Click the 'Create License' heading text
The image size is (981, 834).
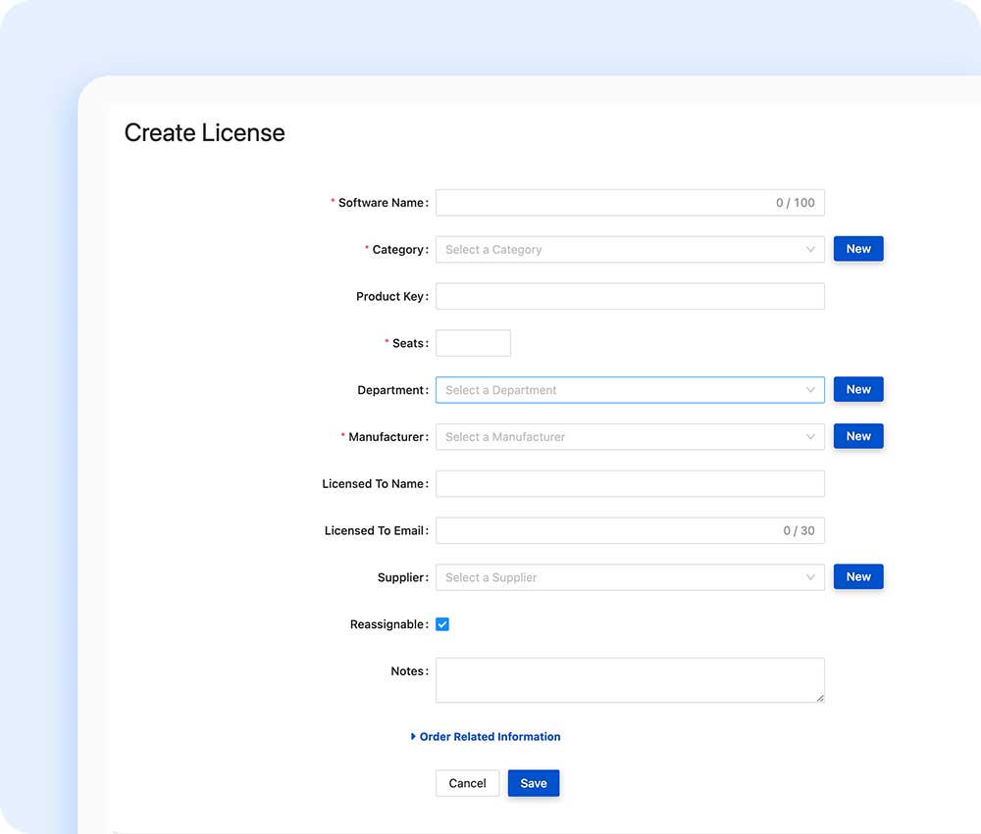pos(205,132)
